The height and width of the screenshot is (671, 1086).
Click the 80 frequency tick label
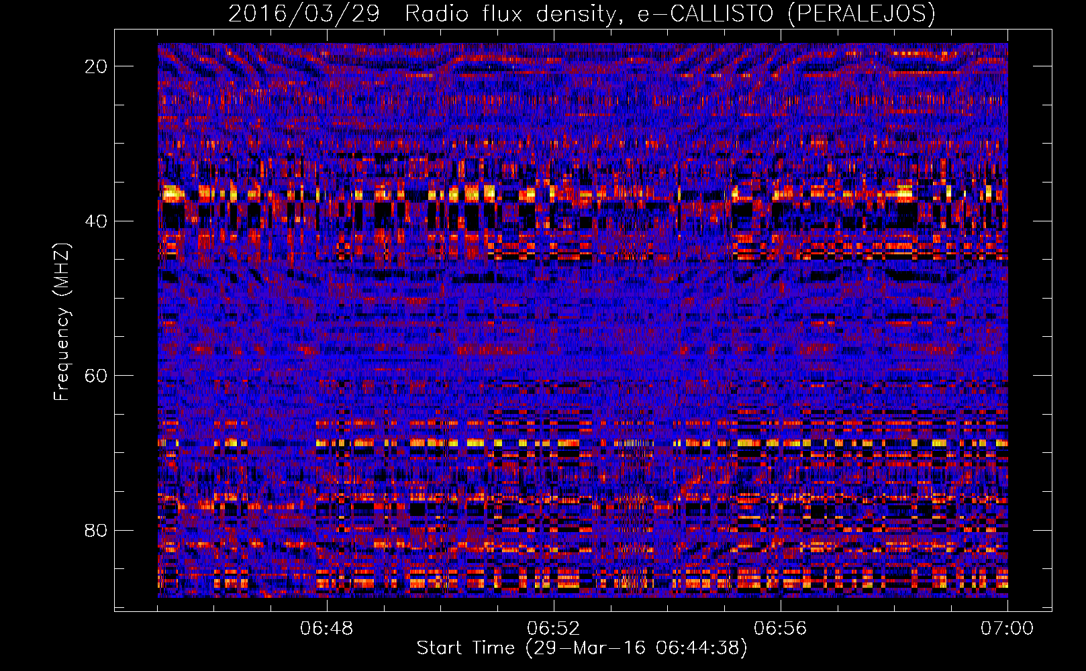96,530
